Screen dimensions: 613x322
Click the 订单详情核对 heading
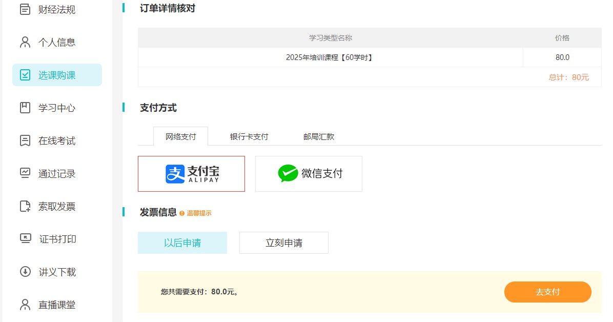point(167,8)
